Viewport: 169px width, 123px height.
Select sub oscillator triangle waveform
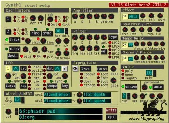(x=56, y=21)
